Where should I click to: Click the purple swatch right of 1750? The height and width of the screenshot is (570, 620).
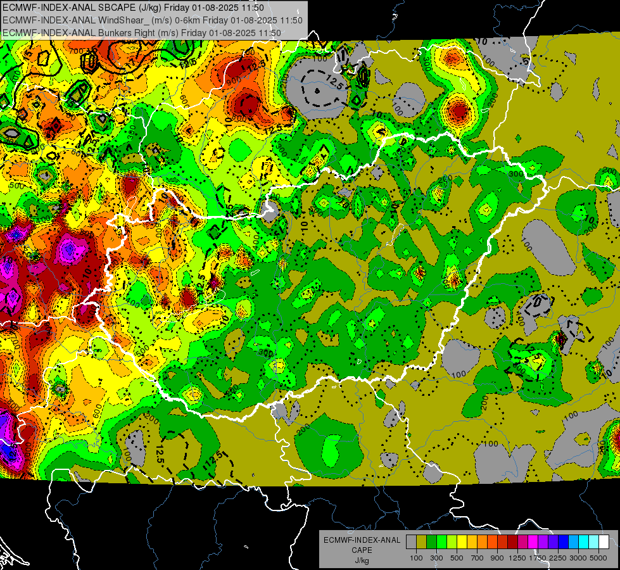tap(543, 542)
